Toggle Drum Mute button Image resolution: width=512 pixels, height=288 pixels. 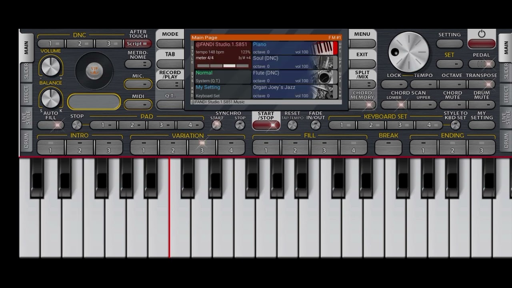coord(482,105)
